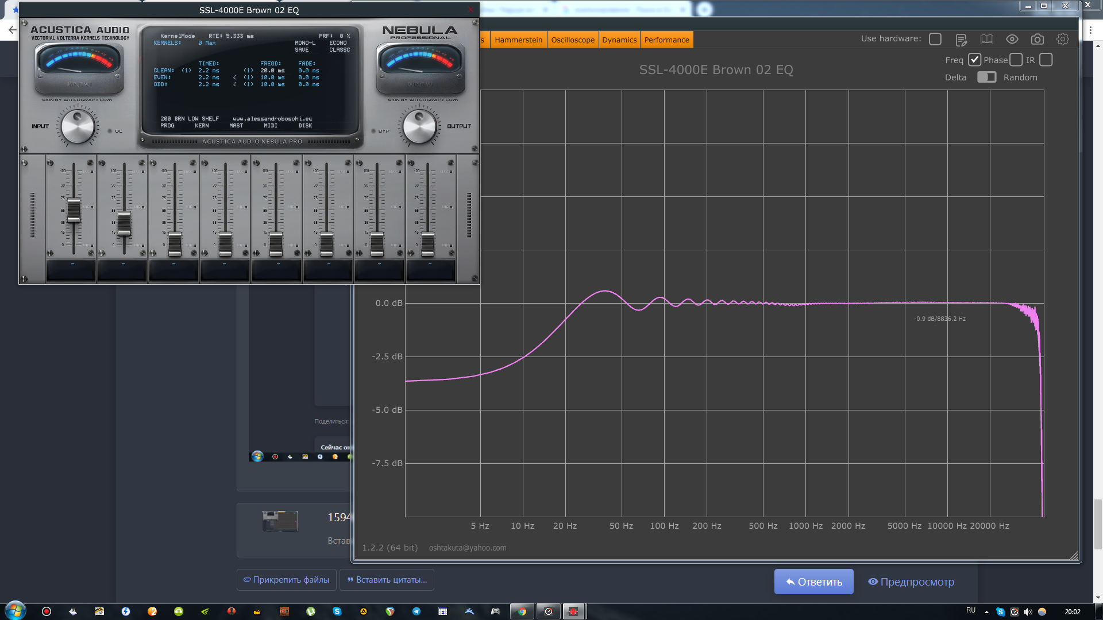Click the Предпросмотр preview link
This screenshot has height=620, width=1103.
[x=911, y=582]
